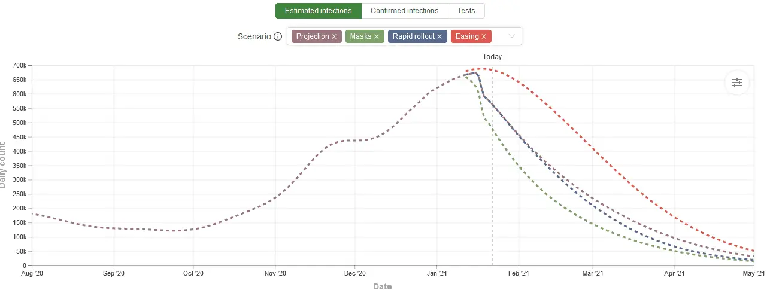The image size is (770, 293).
Task: Remove the Masks scenario tag
Action: click(377, 36)
